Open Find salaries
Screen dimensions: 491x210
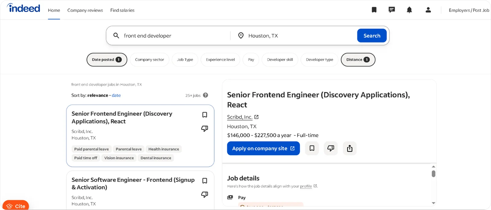(122, 10)
